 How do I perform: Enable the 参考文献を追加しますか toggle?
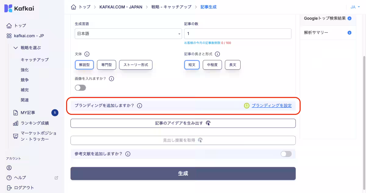click(x=286, y=154)
